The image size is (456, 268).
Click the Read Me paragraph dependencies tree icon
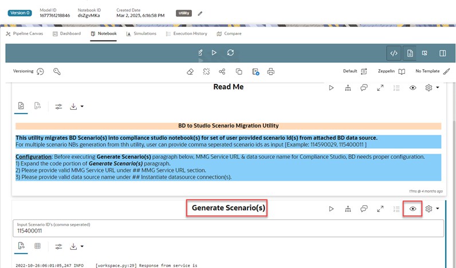coord(348,88)
